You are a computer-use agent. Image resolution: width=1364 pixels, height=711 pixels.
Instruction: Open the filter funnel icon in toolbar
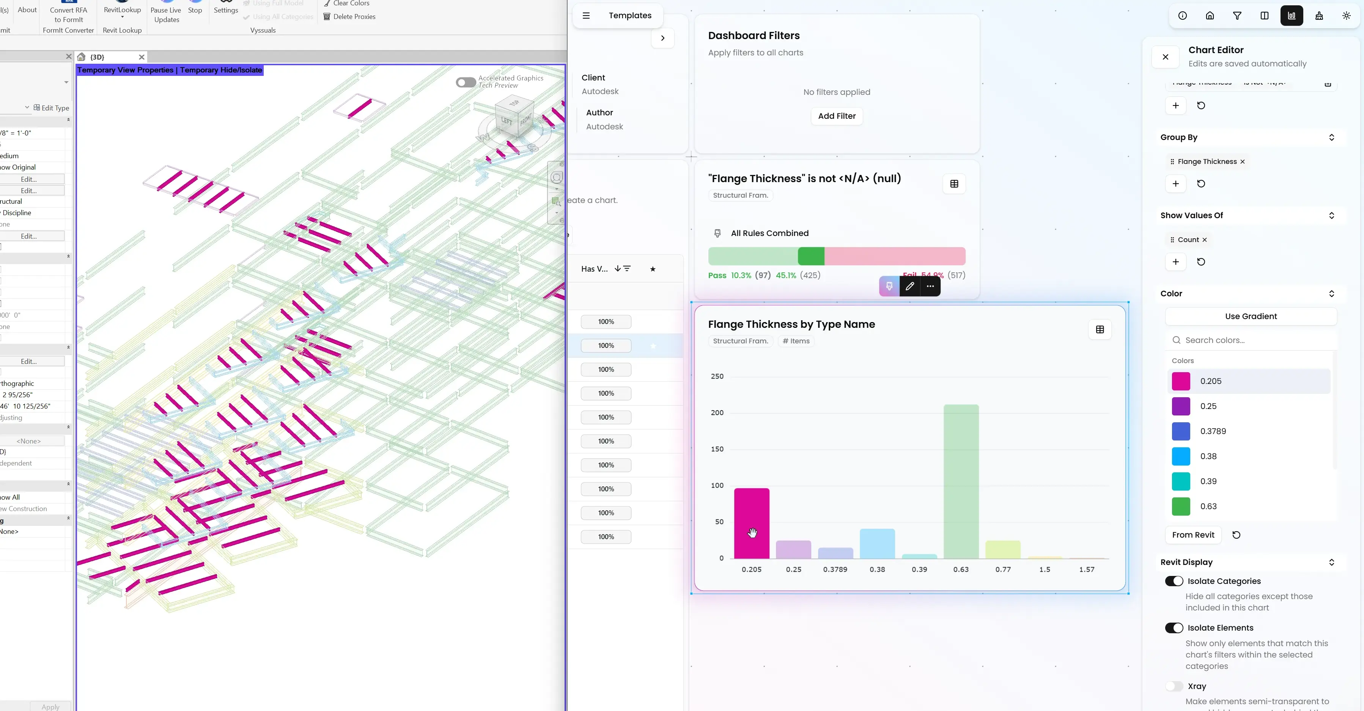pyautogui.click(x=1237, y=16)
